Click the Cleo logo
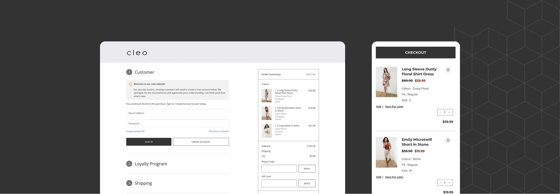The height and width of the screenshot is (194, 560). tap(137, 53)
